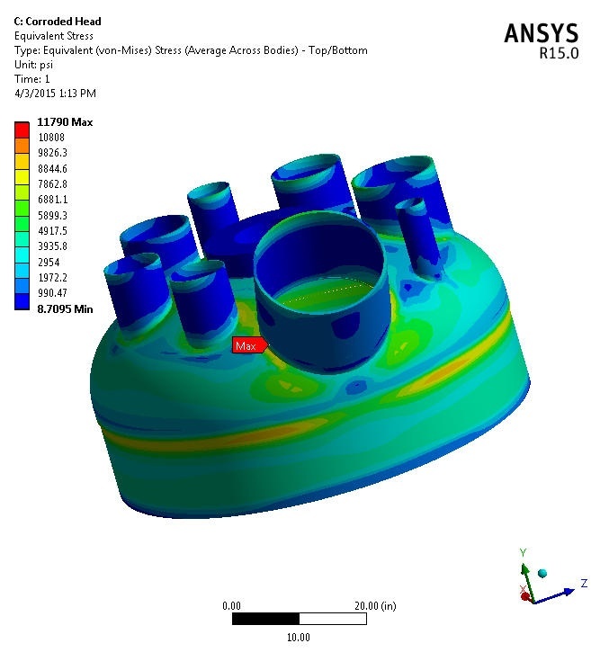Screen dimensions: 600x661
Task: Click the red X axis point of triad
Action: pos(525,596)
